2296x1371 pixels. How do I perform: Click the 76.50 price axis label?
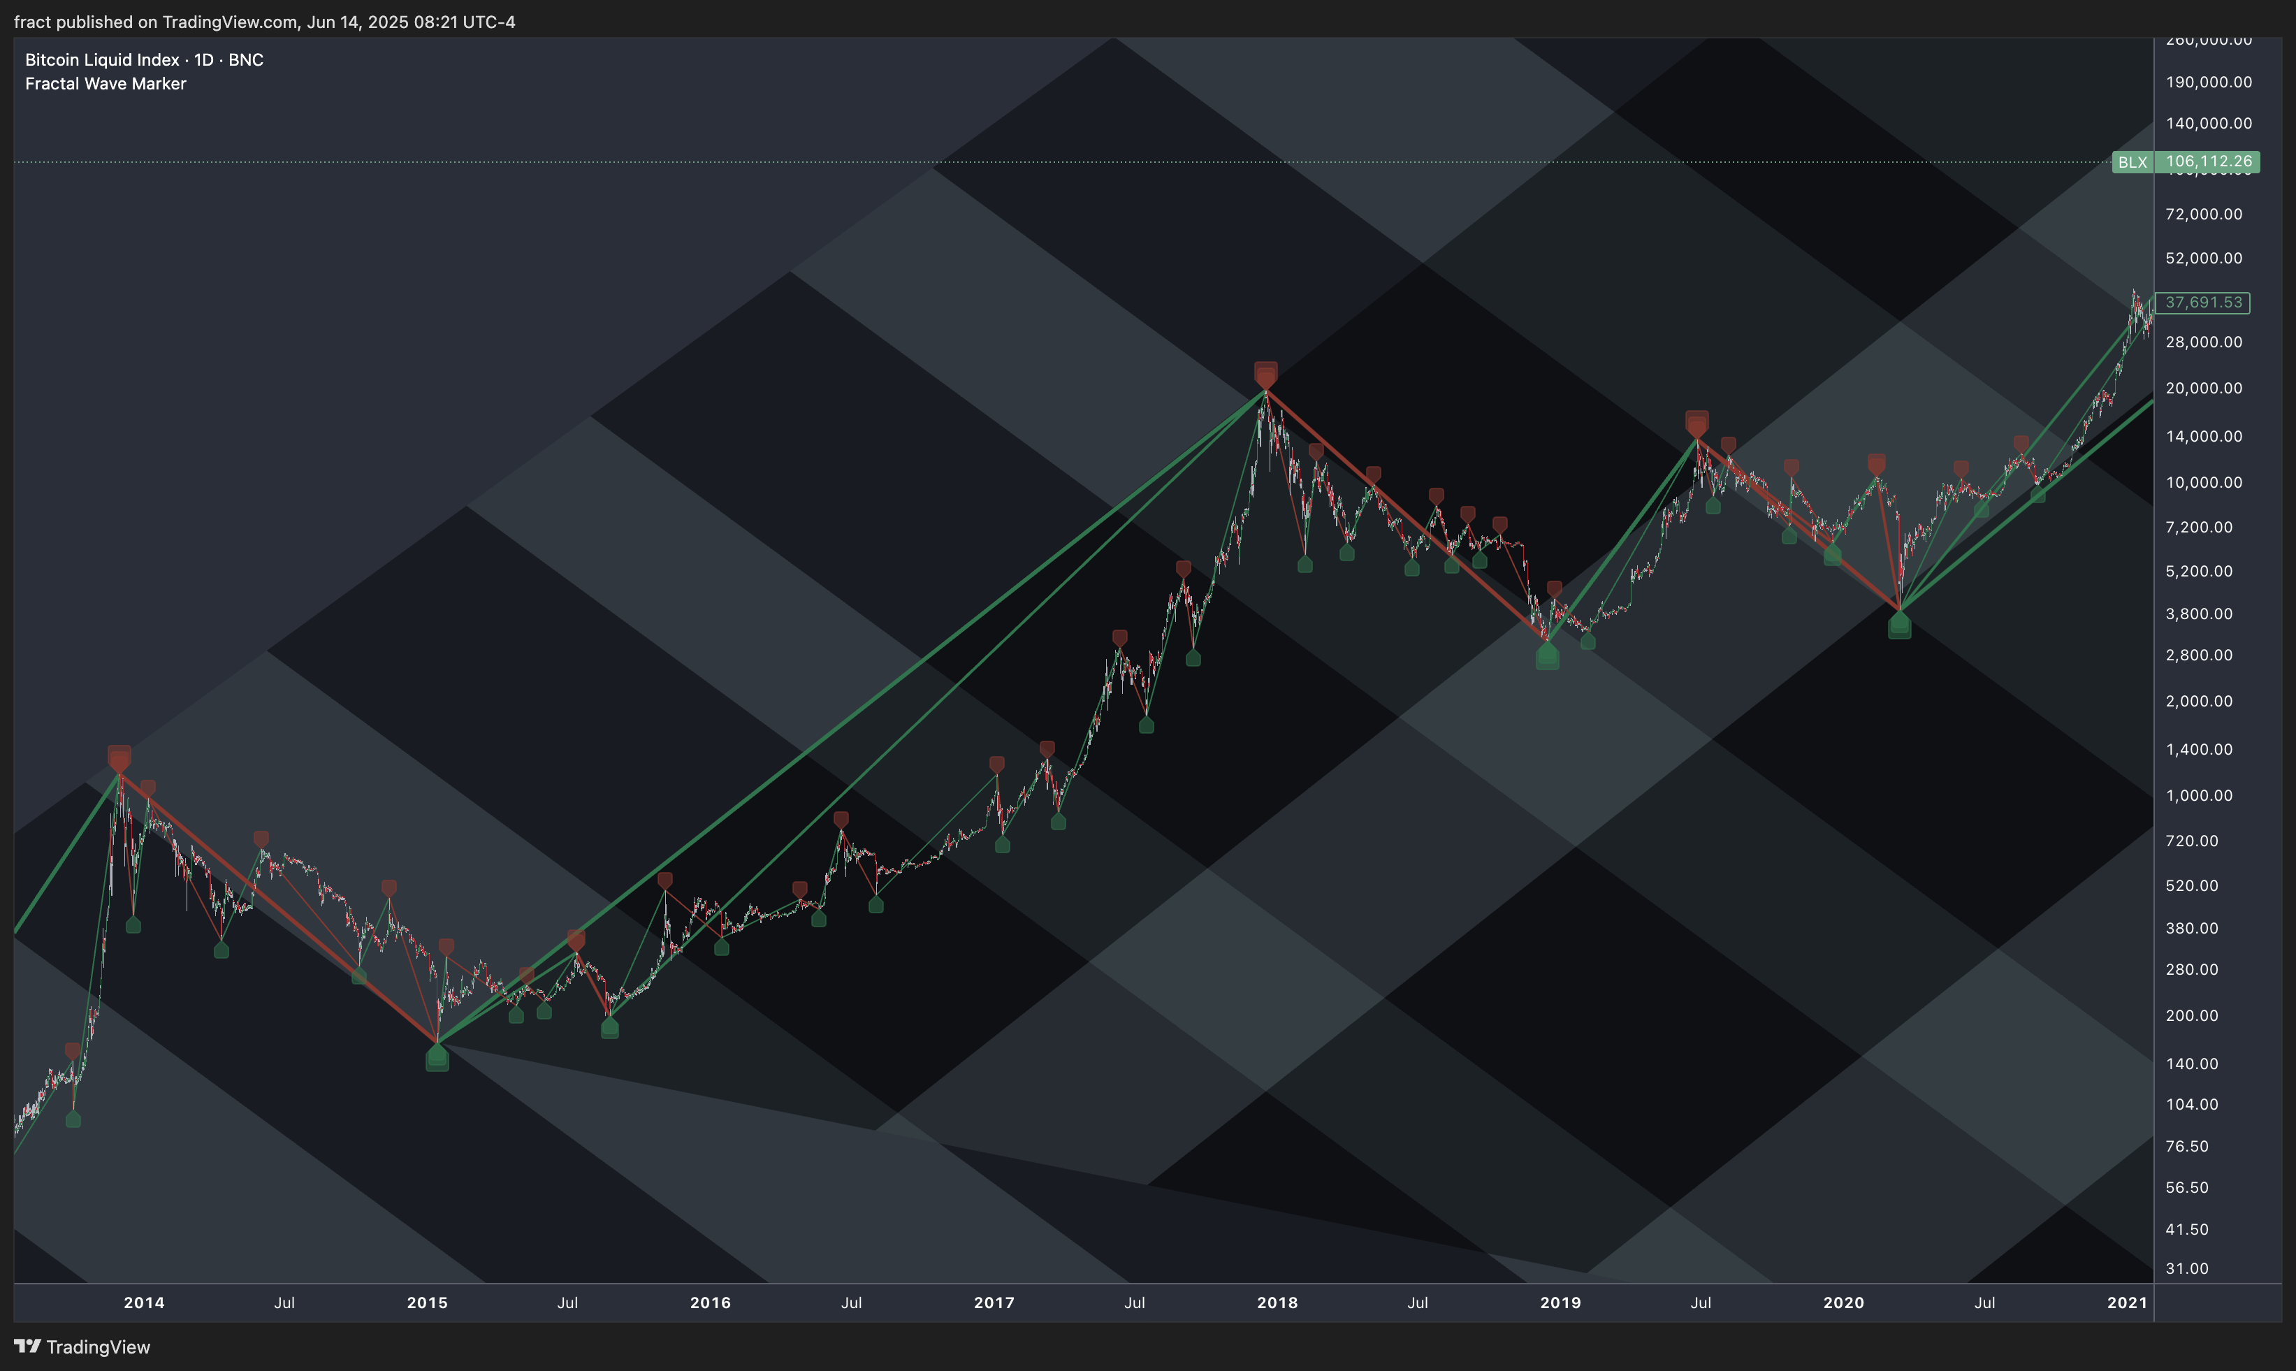2187,1145
